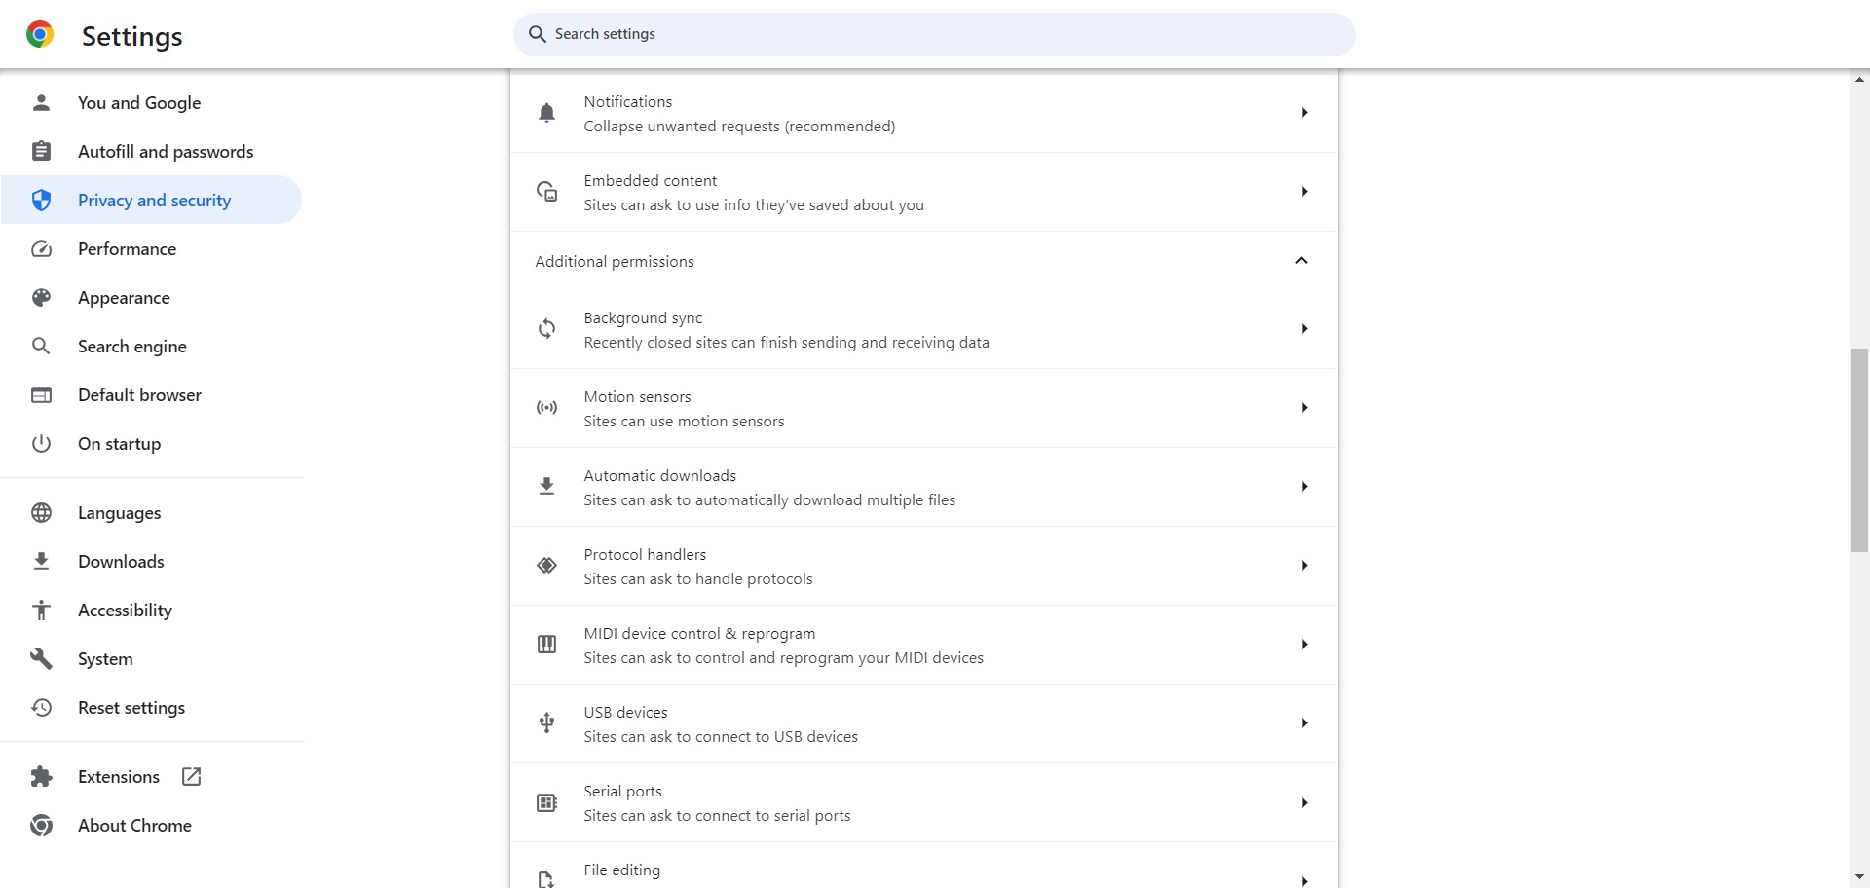Open Automatic downloads via its arrow
The image size is (1870, 888).
coord(1304,487)
